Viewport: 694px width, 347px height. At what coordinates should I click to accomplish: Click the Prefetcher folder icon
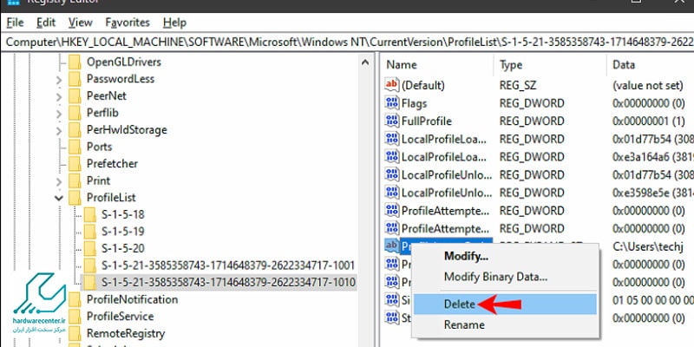(75, 163)
